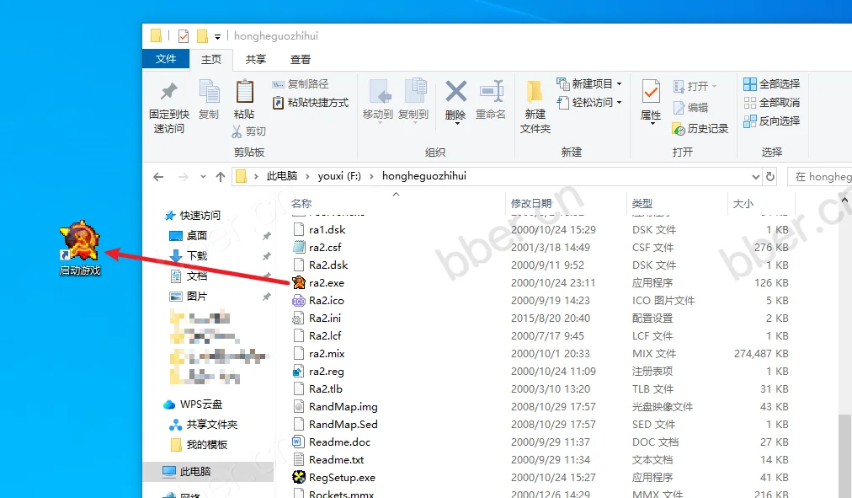This screenshot has width=852, height=498.
Task: Click the 属性 checkmark icon
Action: [x=651, y=91]
